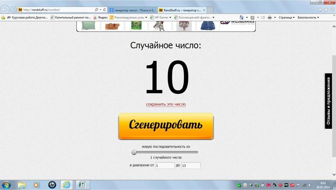Open a new blank tab
Image resolution: width=336 pixels, height=190 pixels.
[210, 10]
